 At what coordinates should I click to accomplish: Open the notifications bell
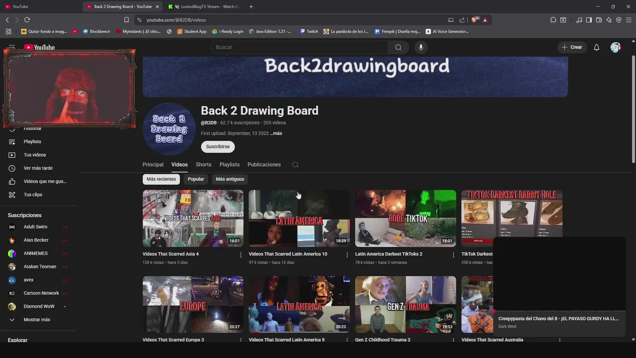(597, 47)
